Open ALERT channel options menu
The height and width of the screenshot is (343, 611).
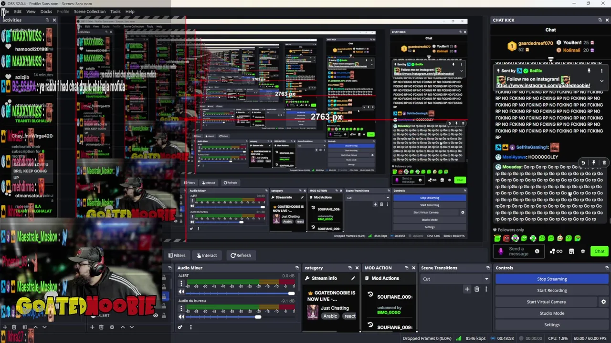[181, 284]
